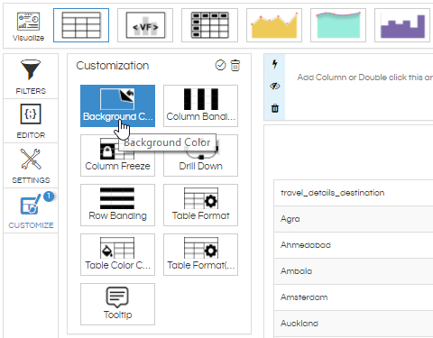Open the Table Color customization tile

(117, 254)
